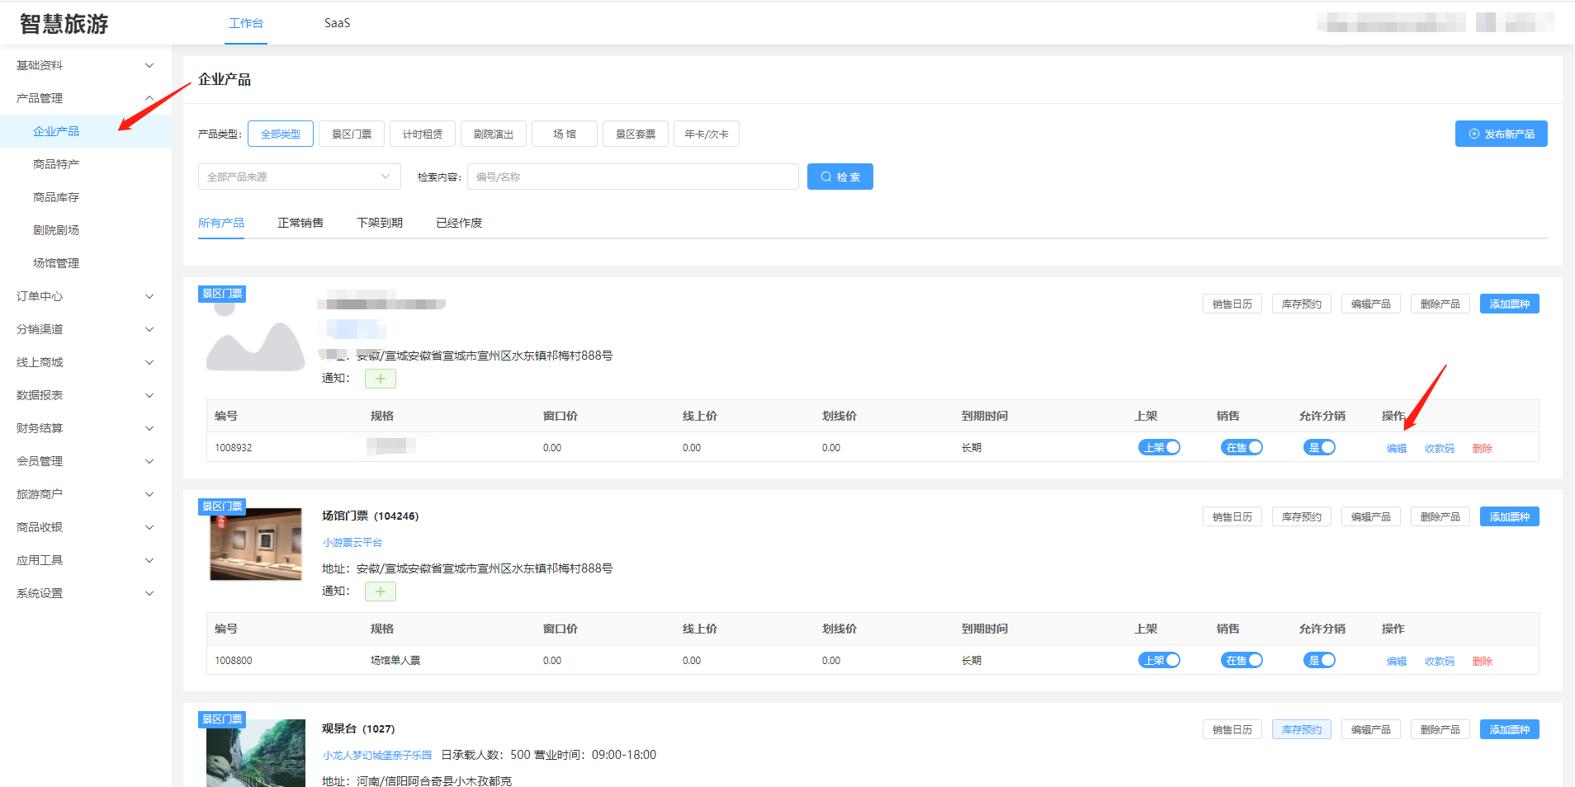Open the 全部产品来源 dropdown
The image size is (1575, 787).
click(299, 177)
